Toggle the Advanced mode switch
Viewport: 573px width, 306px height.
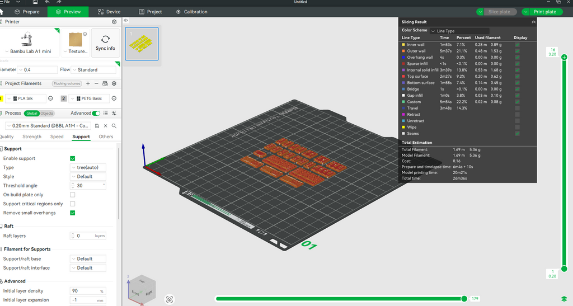[x=96, y=113]
